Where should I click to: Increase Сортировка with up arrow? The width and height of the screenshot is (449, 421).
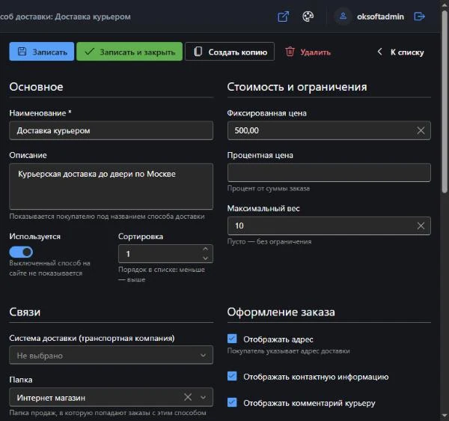(x=205, y=249)
